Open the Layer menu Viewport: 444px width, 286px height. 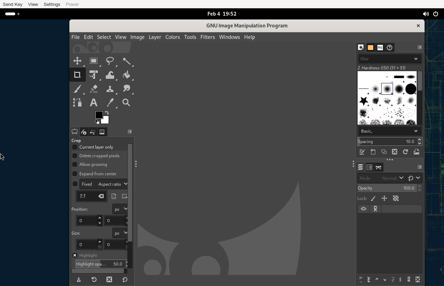coord(155,37)
